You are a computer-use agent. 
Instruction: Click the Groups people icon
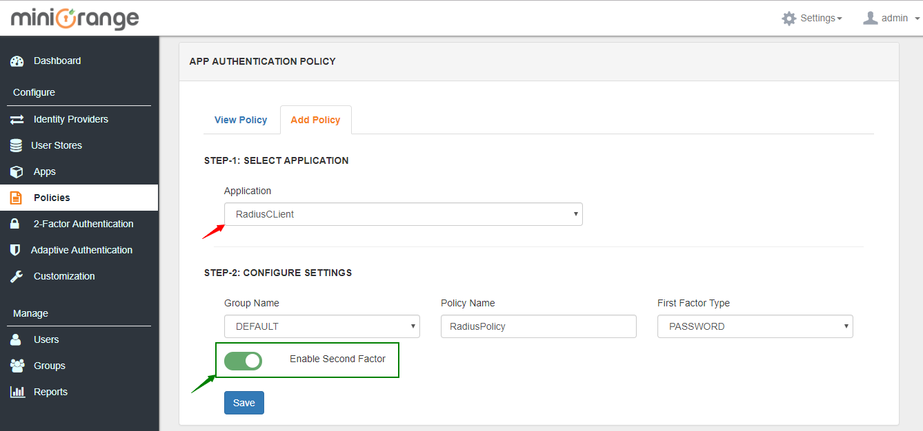coord(17,366)
